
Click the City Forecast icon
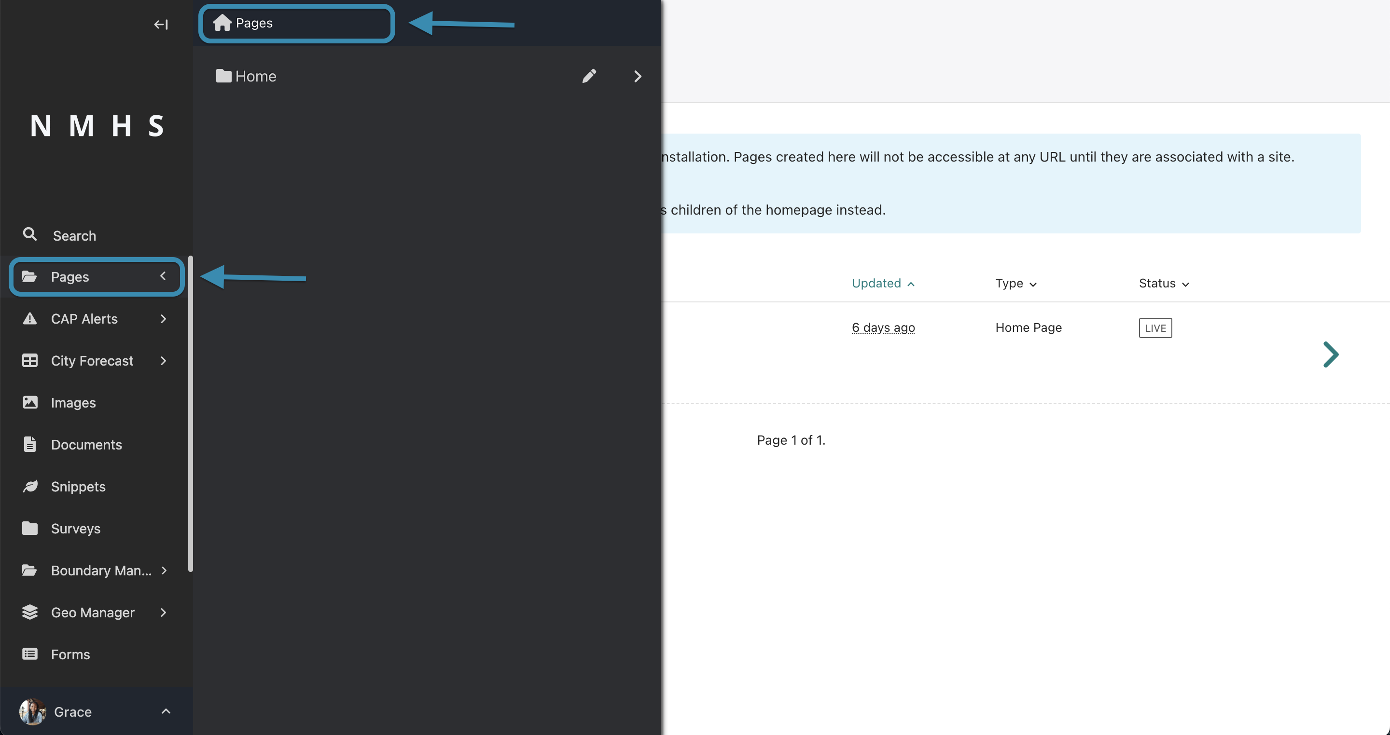click(29, 360)
